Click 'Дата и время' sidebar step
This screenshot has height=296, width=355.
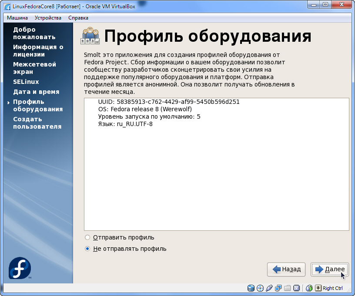pyautogui.click(x=36, y=92)
